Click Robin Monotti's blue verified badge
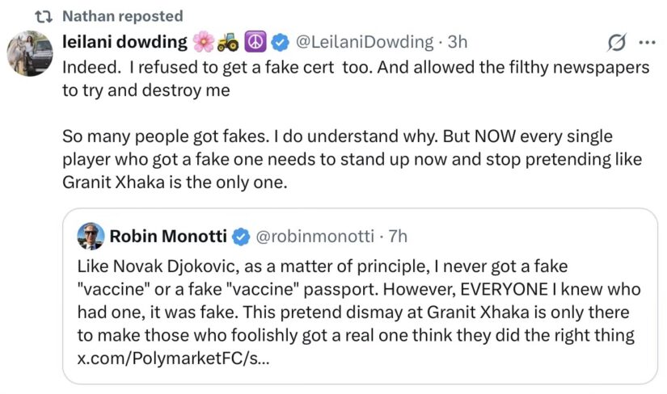667x394 pixels. tap(241, 237)
